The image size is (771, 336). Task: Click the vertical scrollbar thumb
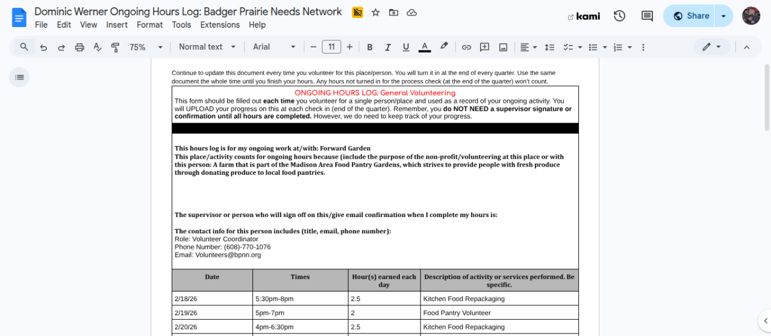pos(767,97)
